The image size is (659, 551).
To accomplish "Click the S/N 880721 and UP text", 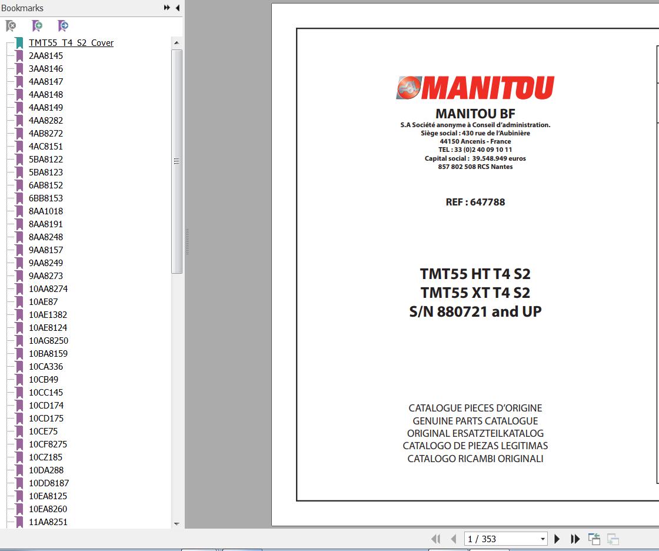I will (475, 311).
